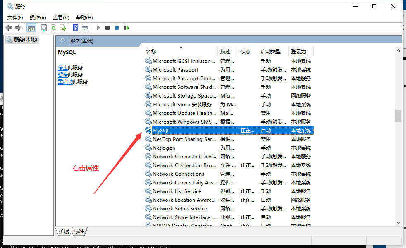
Task: Click the Back arrow in the toolbar
Action: (9, 28)
